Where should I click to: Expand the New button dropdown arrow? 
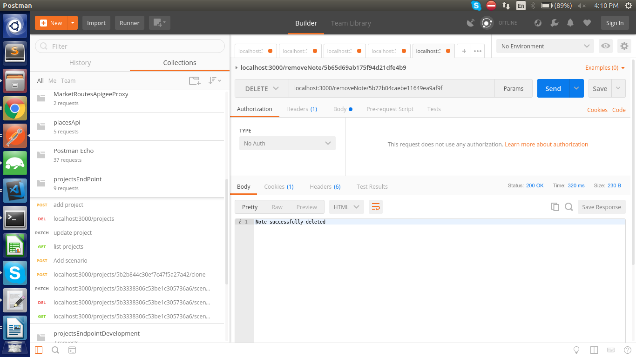point(72,23)
